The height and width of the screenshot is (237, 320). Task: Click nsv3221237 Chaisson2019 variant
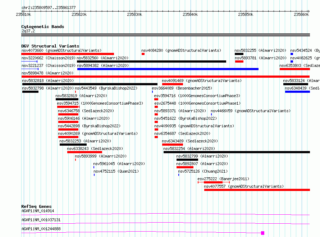point(49,65)
